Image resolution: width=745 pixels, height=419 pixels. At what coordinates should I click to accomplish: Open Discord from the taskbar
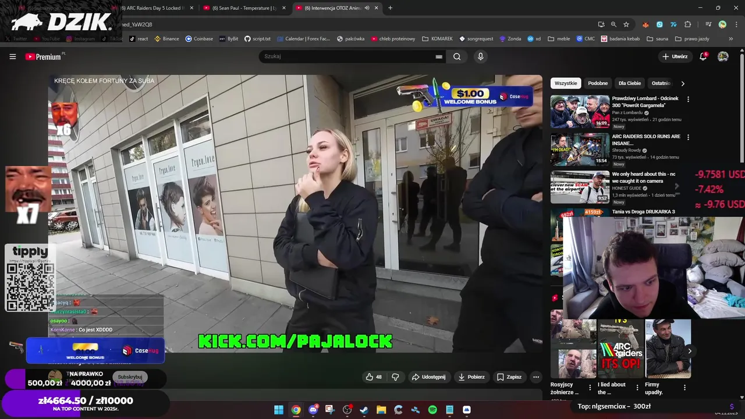pos(313,410)
